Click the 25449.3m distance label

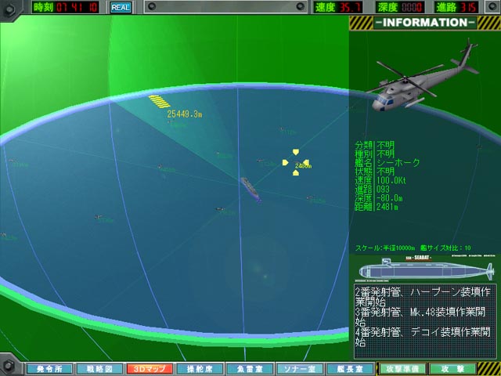tap(185, 114)
